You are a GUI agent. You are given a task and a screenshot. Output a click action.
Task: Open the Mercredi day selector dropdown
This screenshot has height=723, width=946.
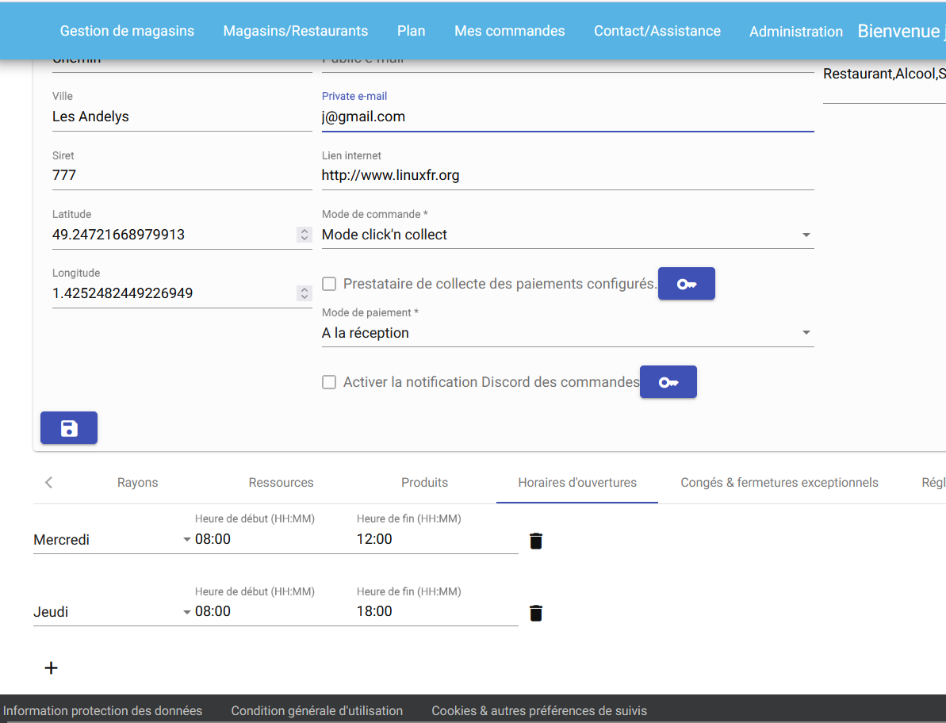click(x=112, y=540)
